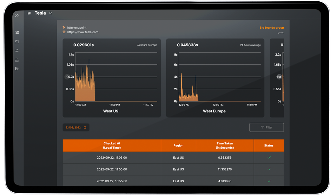Screen dimensions: 334x195
Task: Click the 4.013890 time value
Action: pos(225,181)
